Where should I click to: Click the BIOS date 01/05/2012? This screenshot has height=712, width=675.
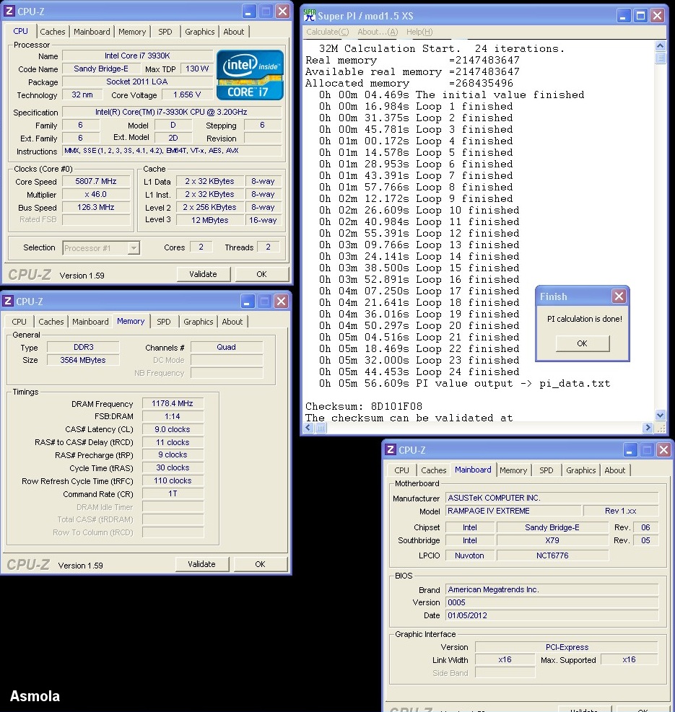tap(552, 615)
